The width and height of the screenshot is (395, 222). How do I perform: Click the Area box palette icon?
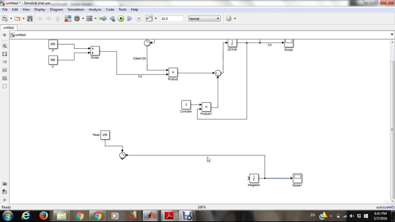coord(5,86)
